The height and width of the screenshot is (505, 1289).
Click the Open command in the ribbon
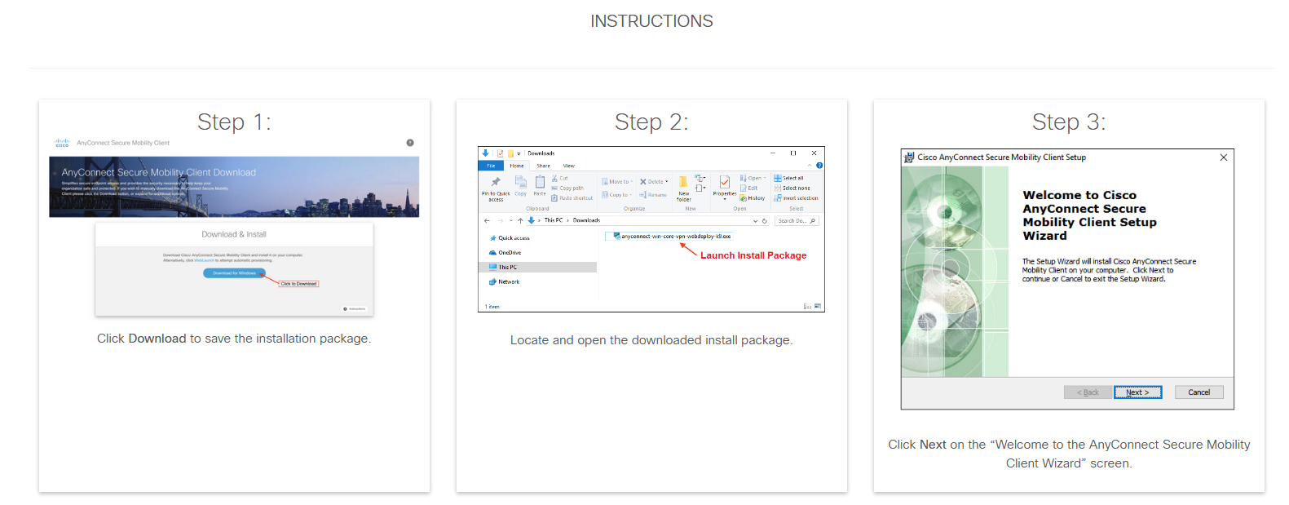click(x=753, y=178)
